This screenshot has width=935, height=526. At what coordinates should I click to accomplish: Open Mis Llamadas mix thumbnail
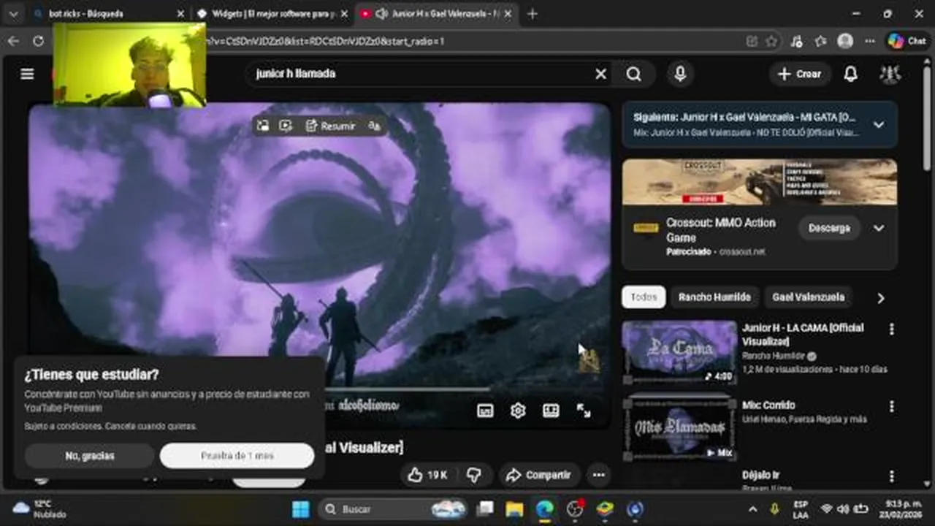click(x=679, y=430)
